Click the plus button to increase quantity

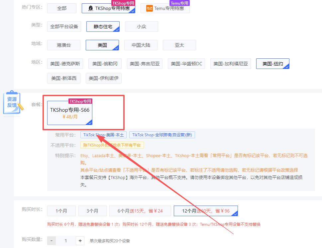coord(80,241)
